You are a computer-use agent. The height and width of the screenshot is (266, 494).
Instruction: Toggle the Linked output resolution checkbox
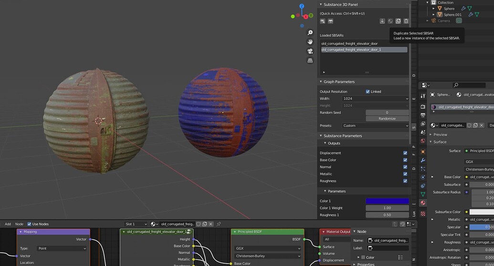click(x=368, y=91)
